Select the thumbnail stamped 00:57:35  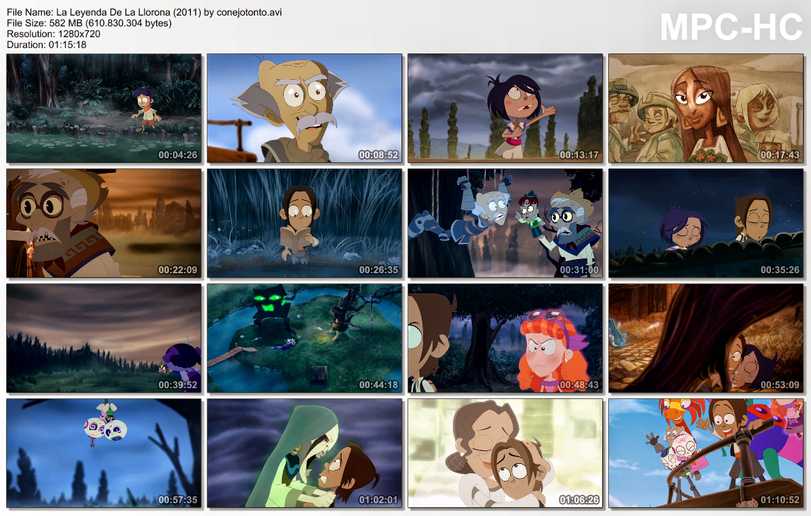pos(104,453)
